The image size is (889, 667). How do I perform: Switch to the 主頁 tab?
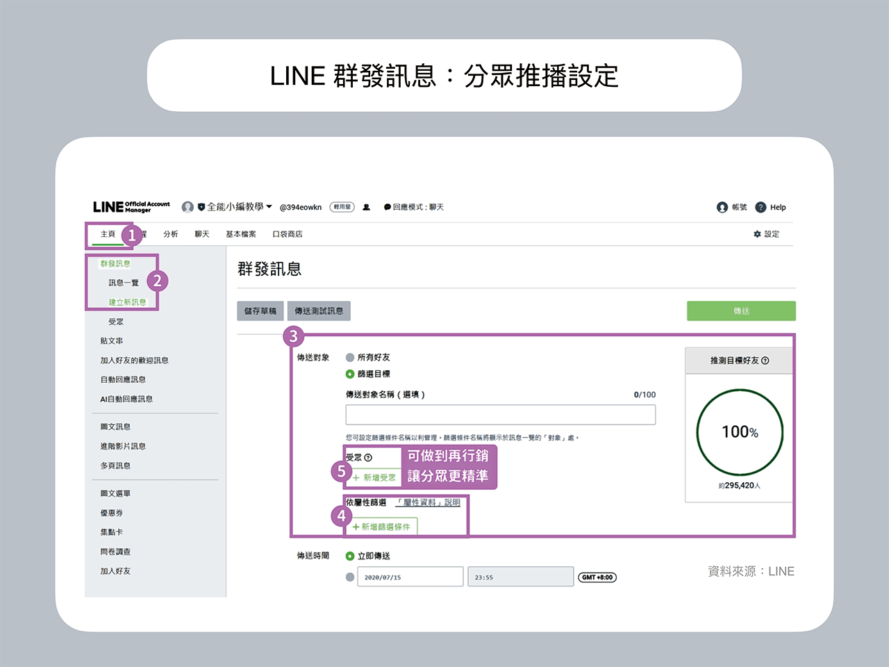108,234
